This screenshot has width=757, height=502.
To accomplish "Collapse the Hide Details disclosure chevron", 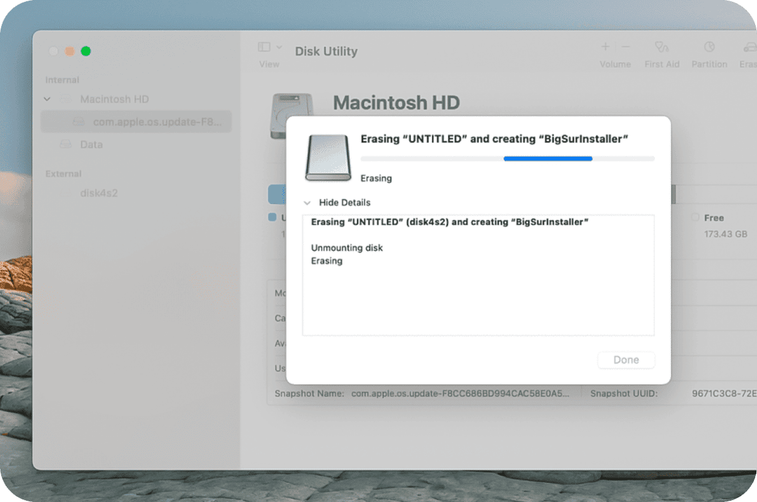I will (307, 203).
